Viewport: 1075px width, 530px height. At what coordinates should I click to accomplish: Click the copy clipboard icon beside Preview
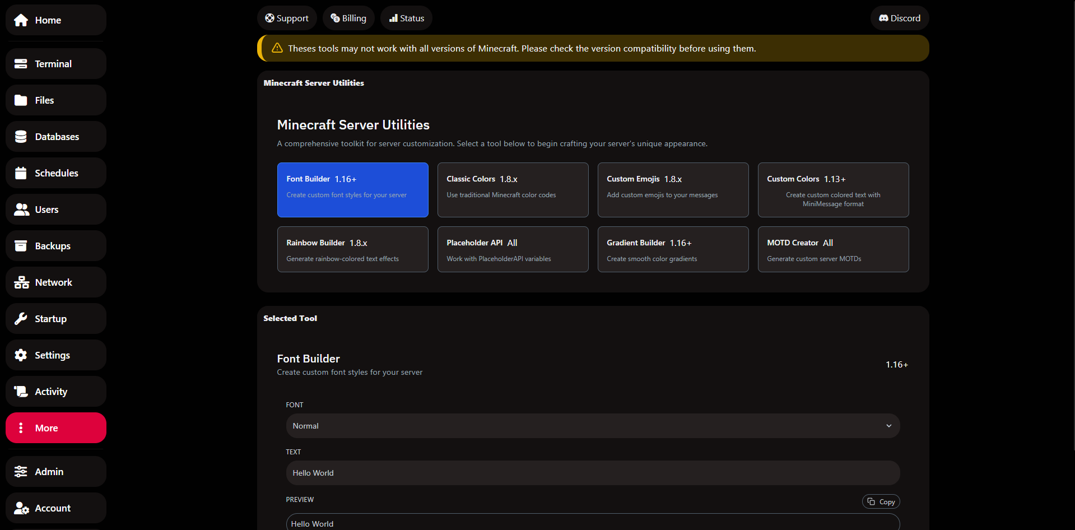click(871, 501)
